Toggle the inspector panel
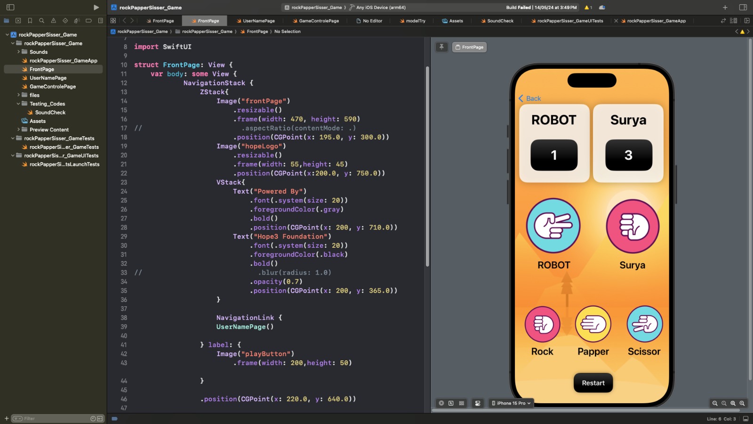753x424 pixels. 743,8
